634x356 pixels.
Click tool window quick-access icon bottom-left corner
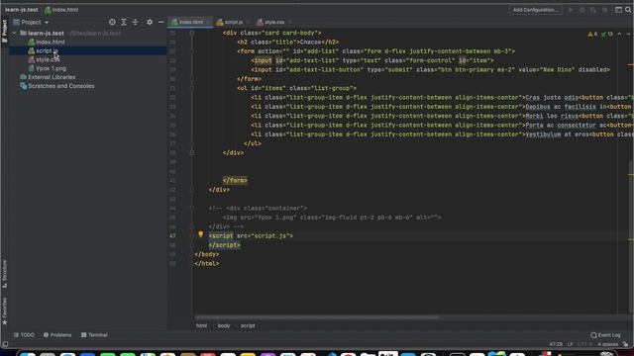tap(5, 344)
